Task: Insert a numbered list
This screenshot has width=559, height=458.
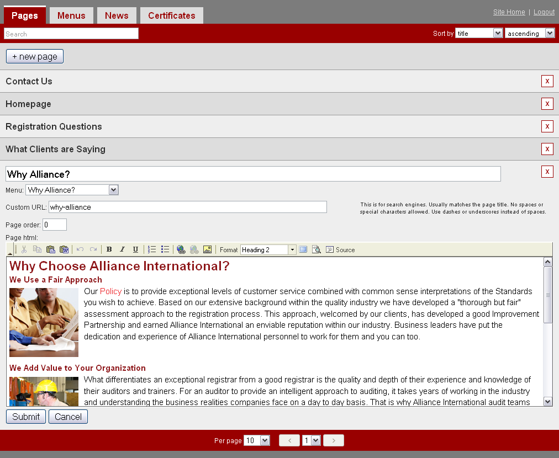Action: [x=152, y=249]
